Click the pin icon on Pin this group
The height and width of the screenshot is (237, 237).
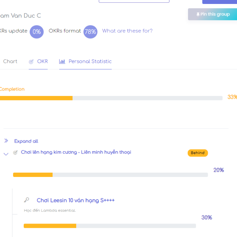(x=198, y=14)
